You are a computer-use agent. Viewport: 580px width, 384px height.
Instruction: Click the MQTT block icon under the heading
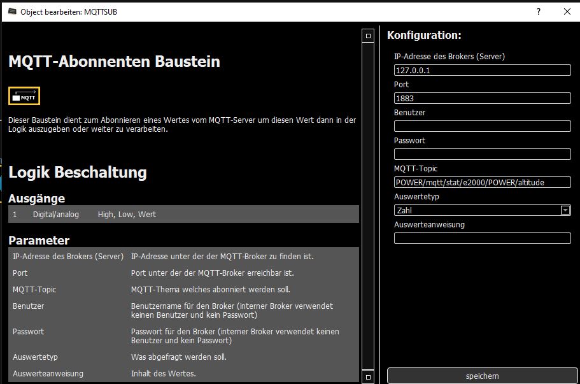click(24, 96)
